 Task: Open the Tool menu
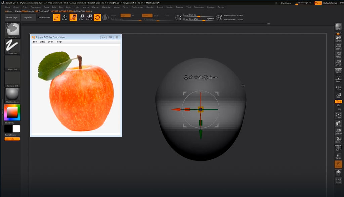188,7
